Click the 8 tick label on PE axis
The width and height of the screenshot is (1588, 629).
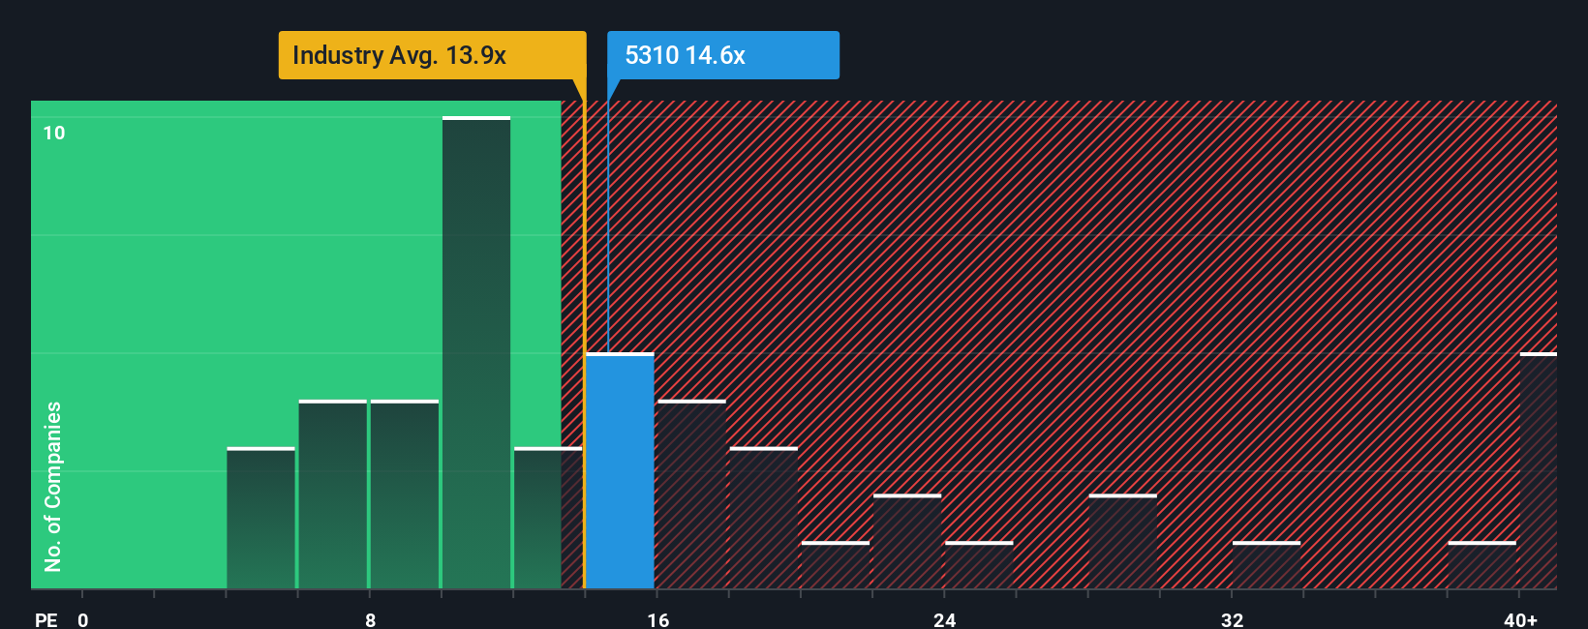click(371, 619)
